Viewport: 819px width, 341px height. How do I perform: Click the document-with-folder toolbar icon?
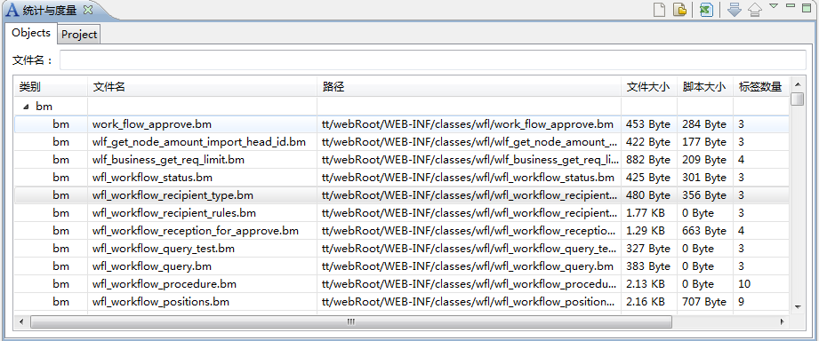click(679, 10)
